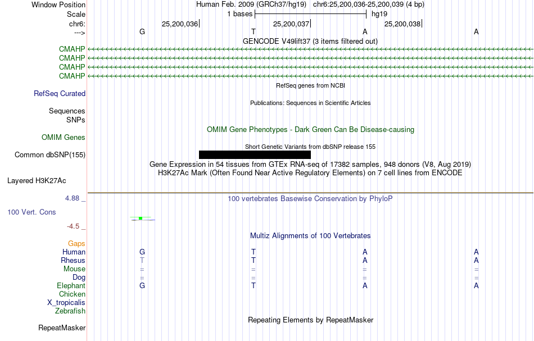The image size is (534, 341).
Task: Select the bottommost CMAHP transcript label
Action: [72, 76]
